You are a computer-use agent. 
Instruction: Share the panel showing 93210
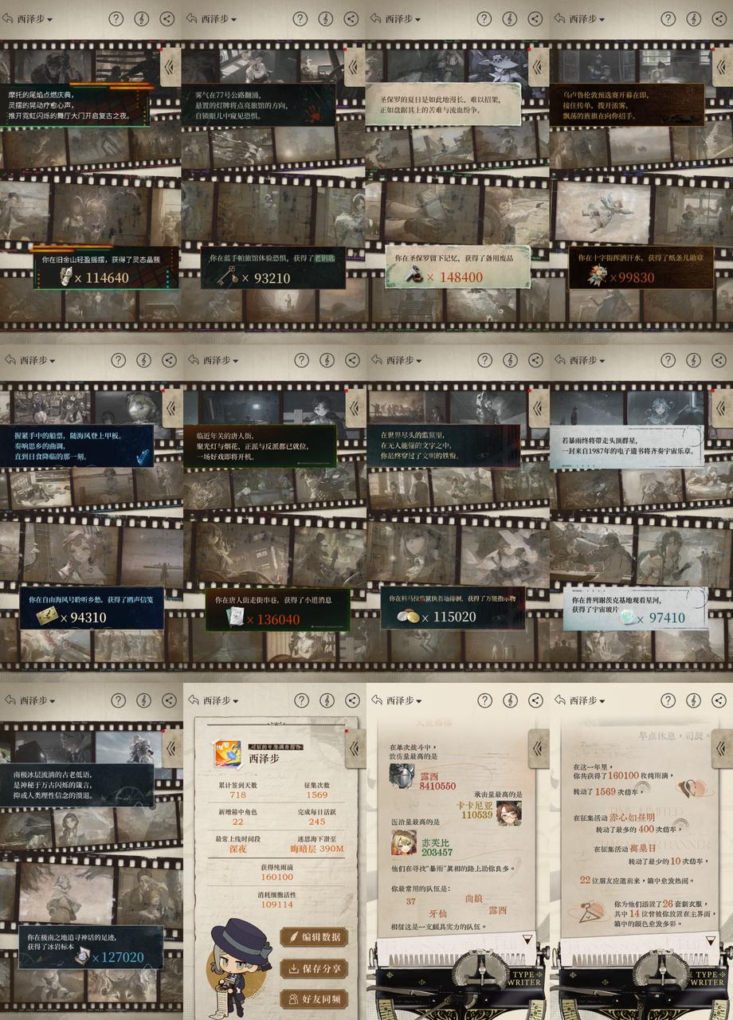(x=351, y=18)
